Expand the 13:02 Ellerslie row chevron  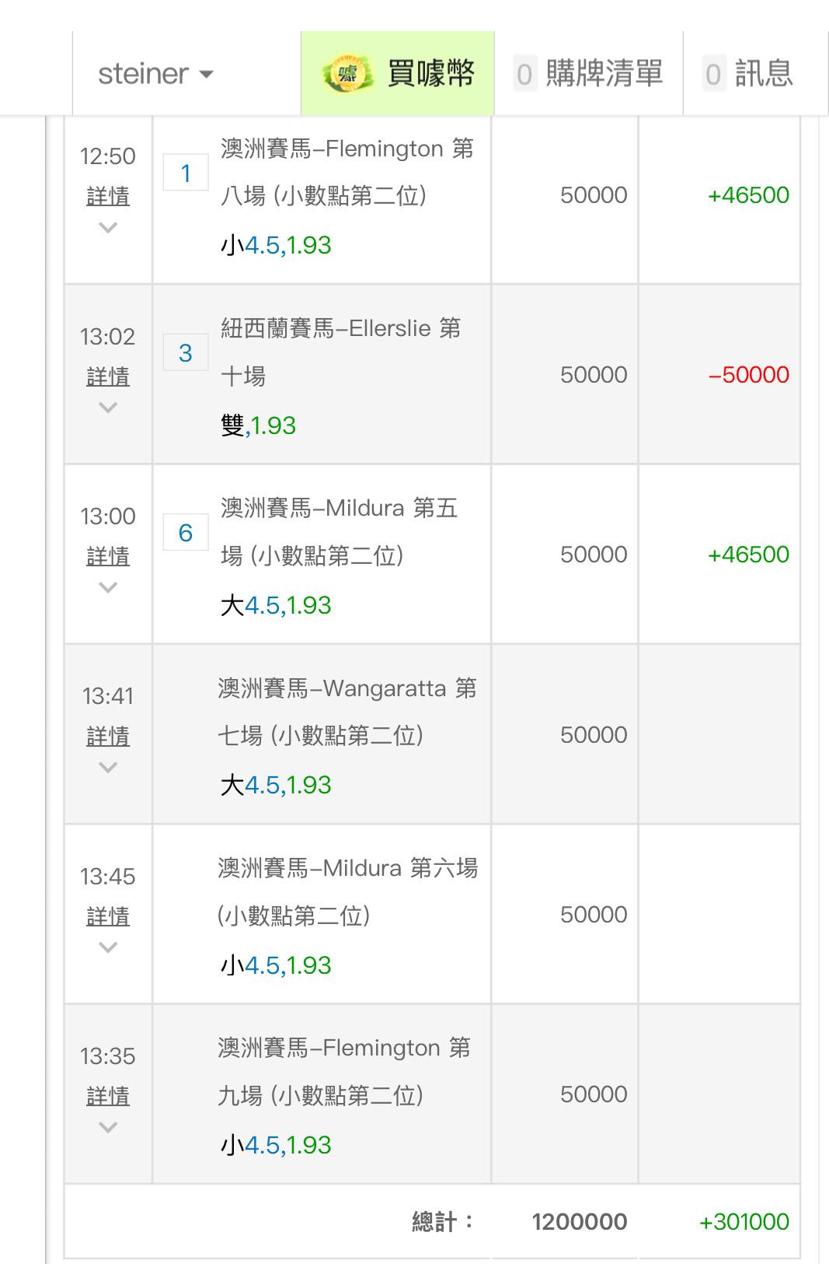(x=108, y=408)
